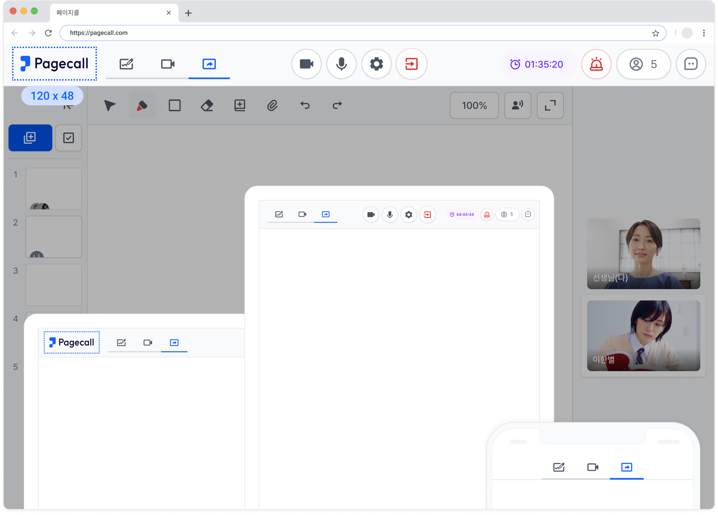
Task: Click the siren icon in the 44:44:44 tablet mockup
Action: point(487,215)
